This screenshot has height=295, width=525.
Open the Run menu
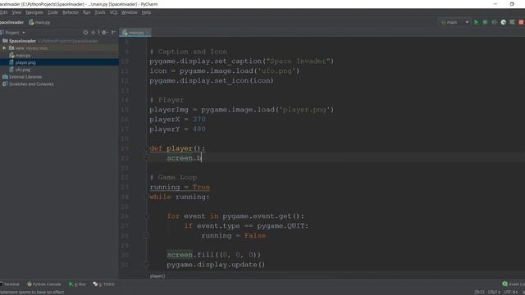(x=87, y=12)
